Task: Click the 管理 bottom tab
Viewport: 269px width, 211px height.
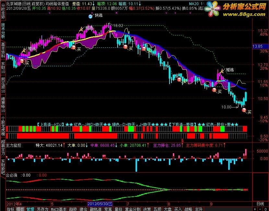Action: pyautogui.click(x=30, y=209)
